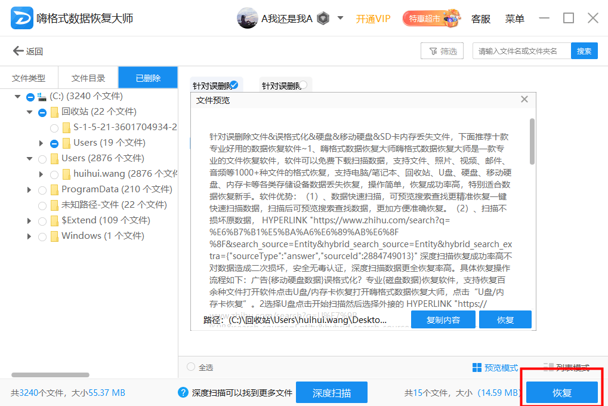The width and height of the screenshot is (608, 406).
Task: Switch to the 文件类型 tab
Action: (x=29, y=78)
